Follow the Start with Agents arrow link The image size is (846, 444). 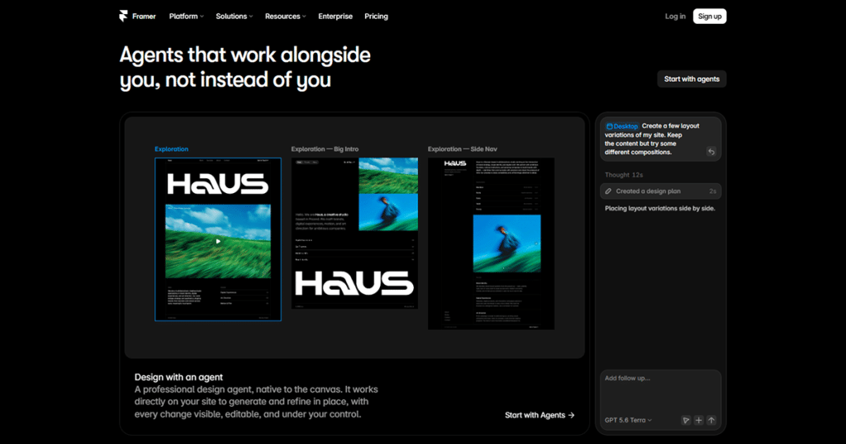(539, 415)
